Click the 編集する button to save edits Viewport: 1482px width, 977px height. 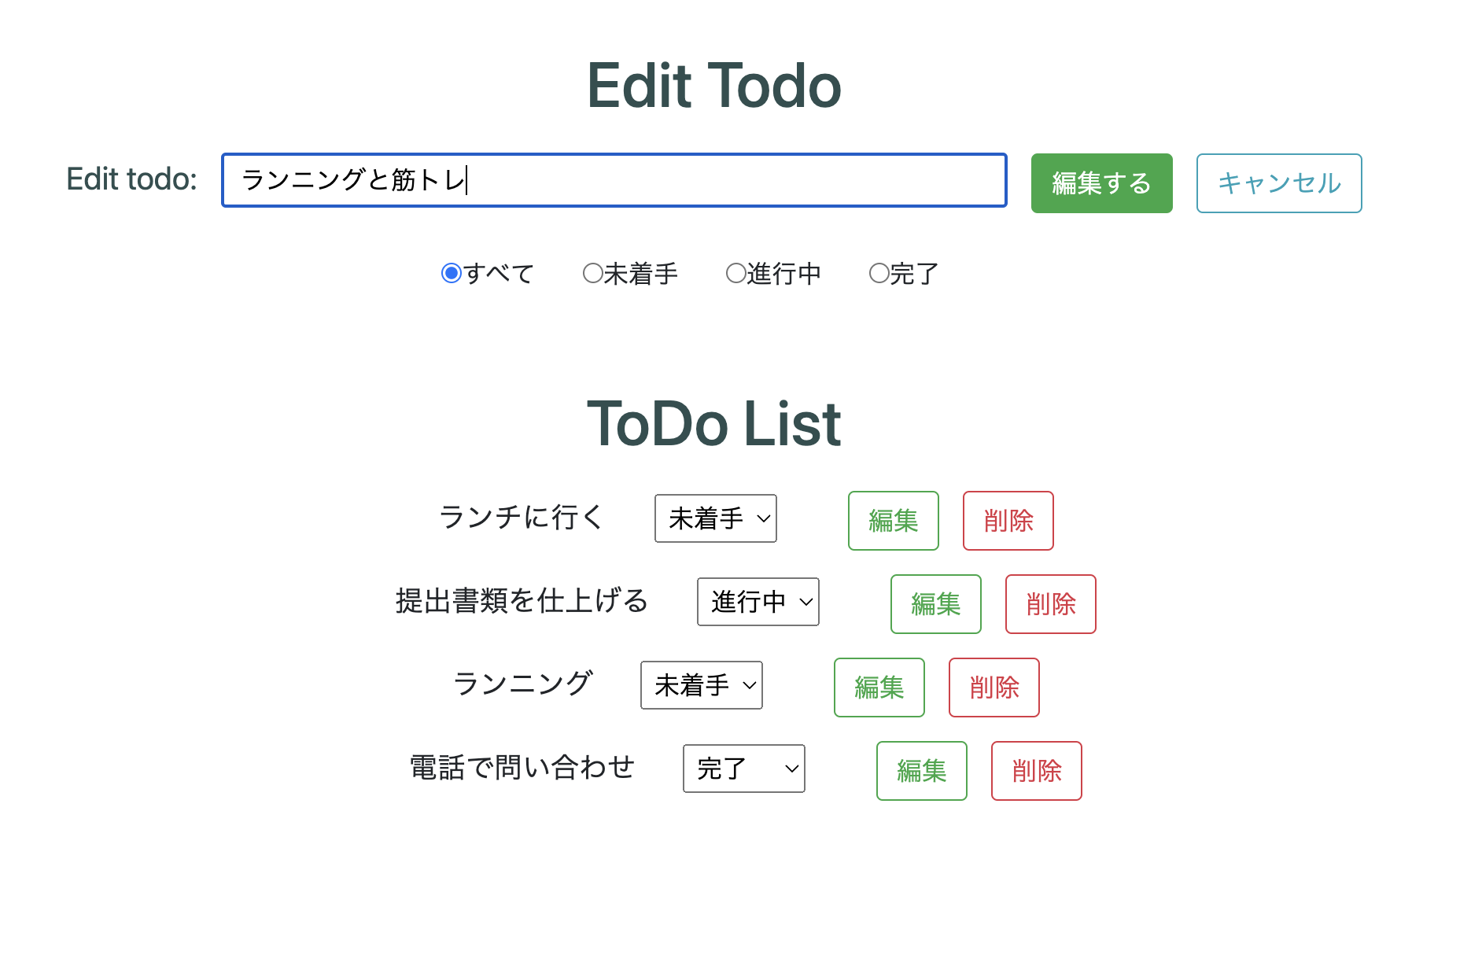(x=1101, y=183)
